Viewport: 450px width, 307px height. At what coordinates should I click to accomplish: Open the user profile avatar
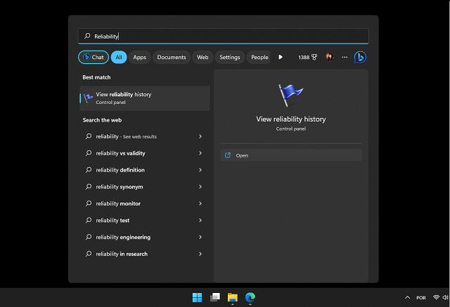pyautogui.click(x=329, y=57)
